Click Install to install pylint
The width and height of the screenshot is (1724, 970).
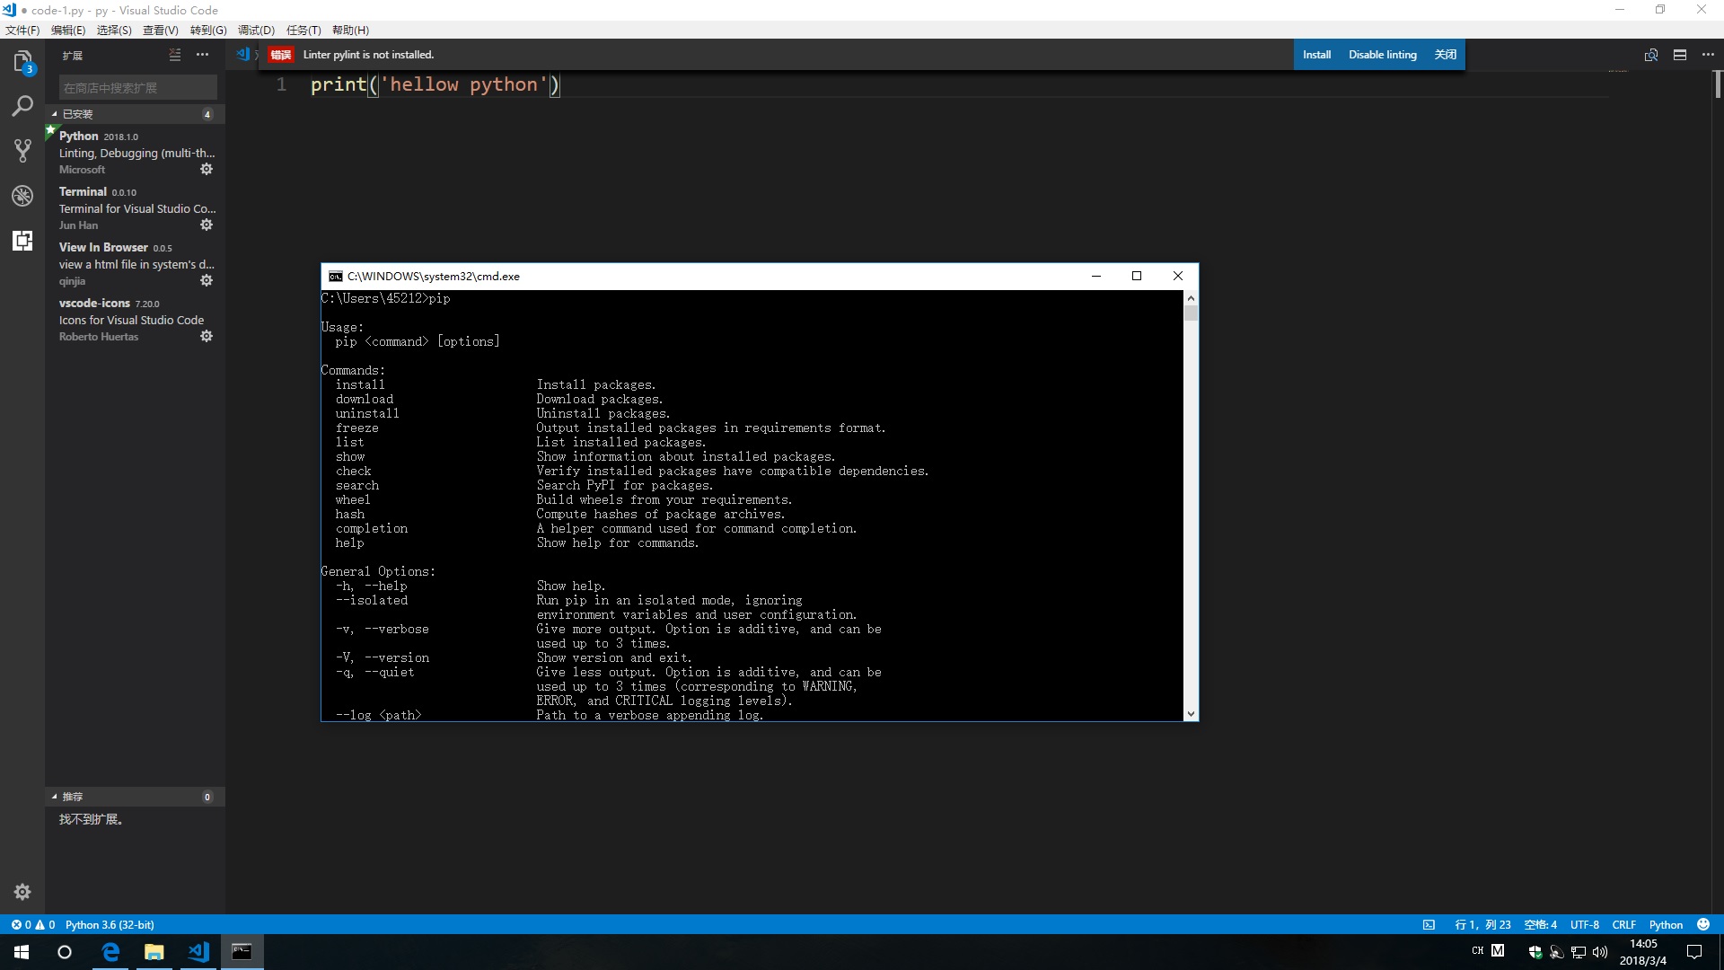click(1316, 55)
